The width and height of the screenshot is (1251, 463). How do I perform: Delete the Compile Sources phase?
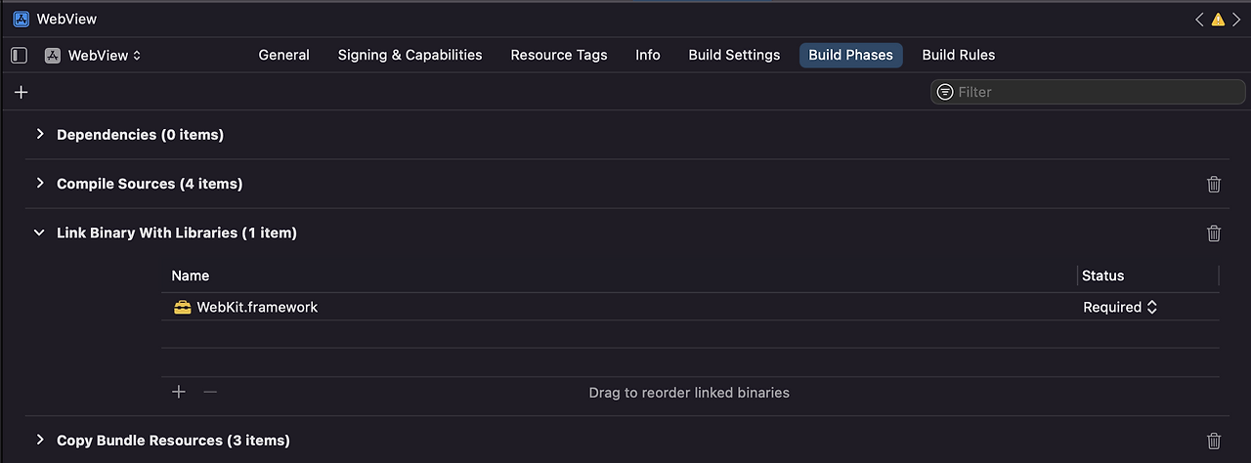point(1214,184)
